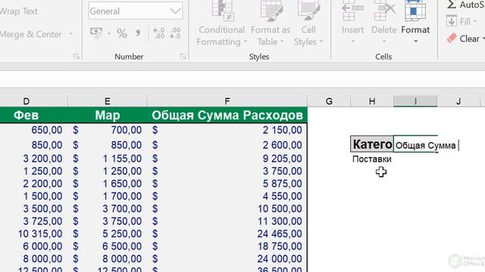Select the Катего cell
Viewport: 485px width, 272px height.
[372, 144]
